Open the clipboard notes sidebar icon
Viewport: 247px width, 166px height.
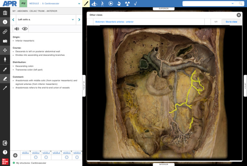click(x=5, y=13)
